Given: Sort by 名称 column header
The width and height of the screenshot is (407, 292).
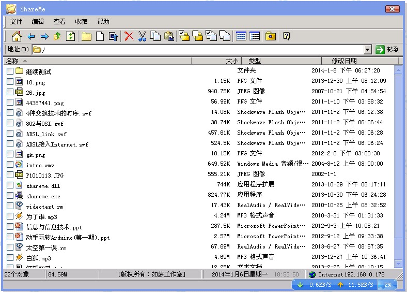Looking at the screenshot, I should coord(98,61).
